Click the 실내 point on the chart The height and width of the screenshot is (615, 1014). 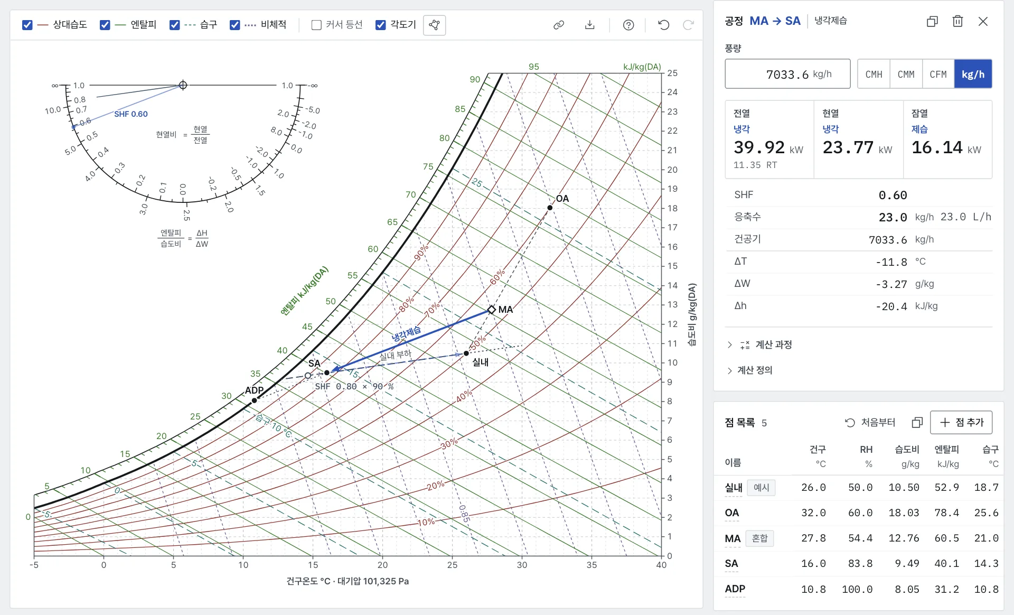pos(466,353)
